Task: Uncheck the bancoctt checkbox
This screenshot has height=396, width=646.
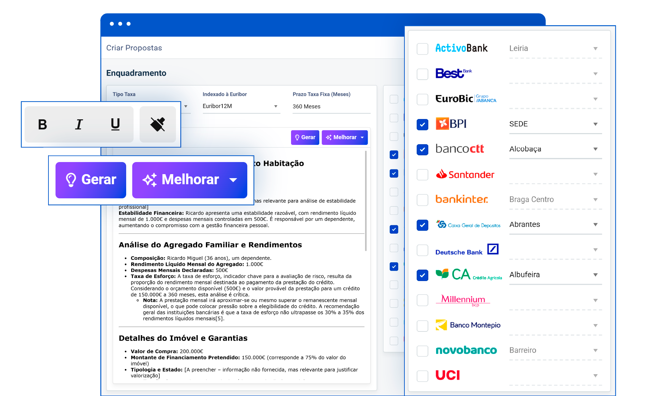Action: point(422,149)
